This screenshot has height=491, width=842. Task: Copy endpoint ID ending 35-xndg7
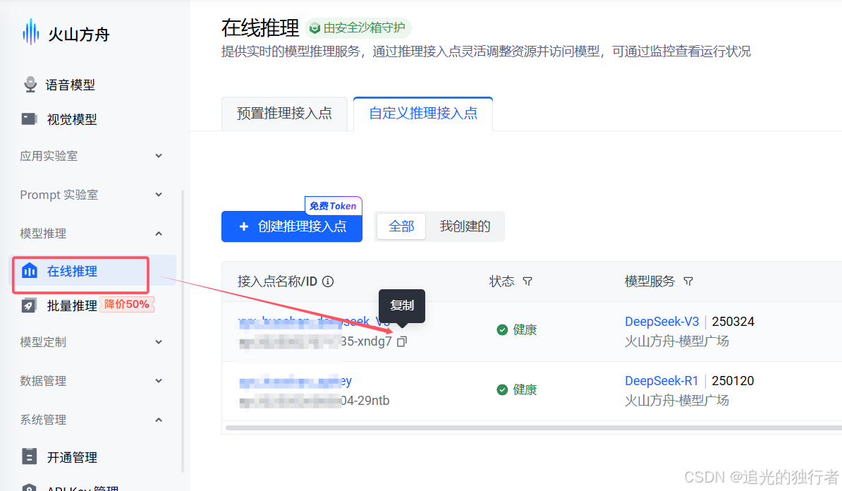(x=402, y=341)
